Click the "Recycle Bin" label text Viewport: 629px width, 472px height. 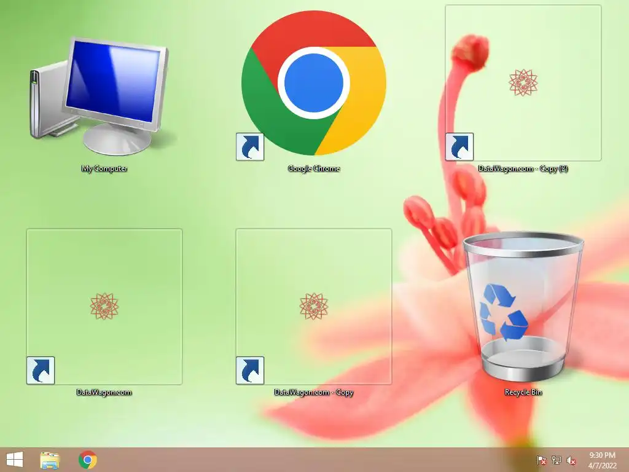(x=523, y=392)
